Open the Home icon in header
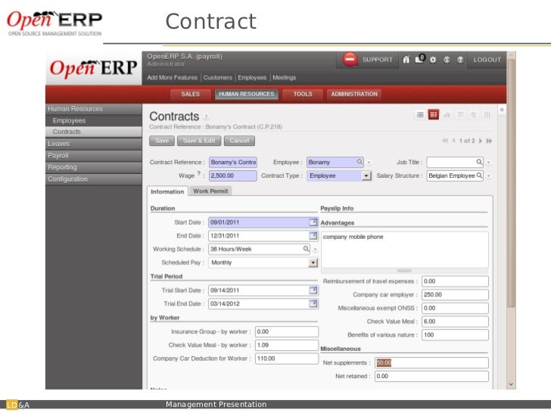 pyautogui.click(x=406, y=60)
